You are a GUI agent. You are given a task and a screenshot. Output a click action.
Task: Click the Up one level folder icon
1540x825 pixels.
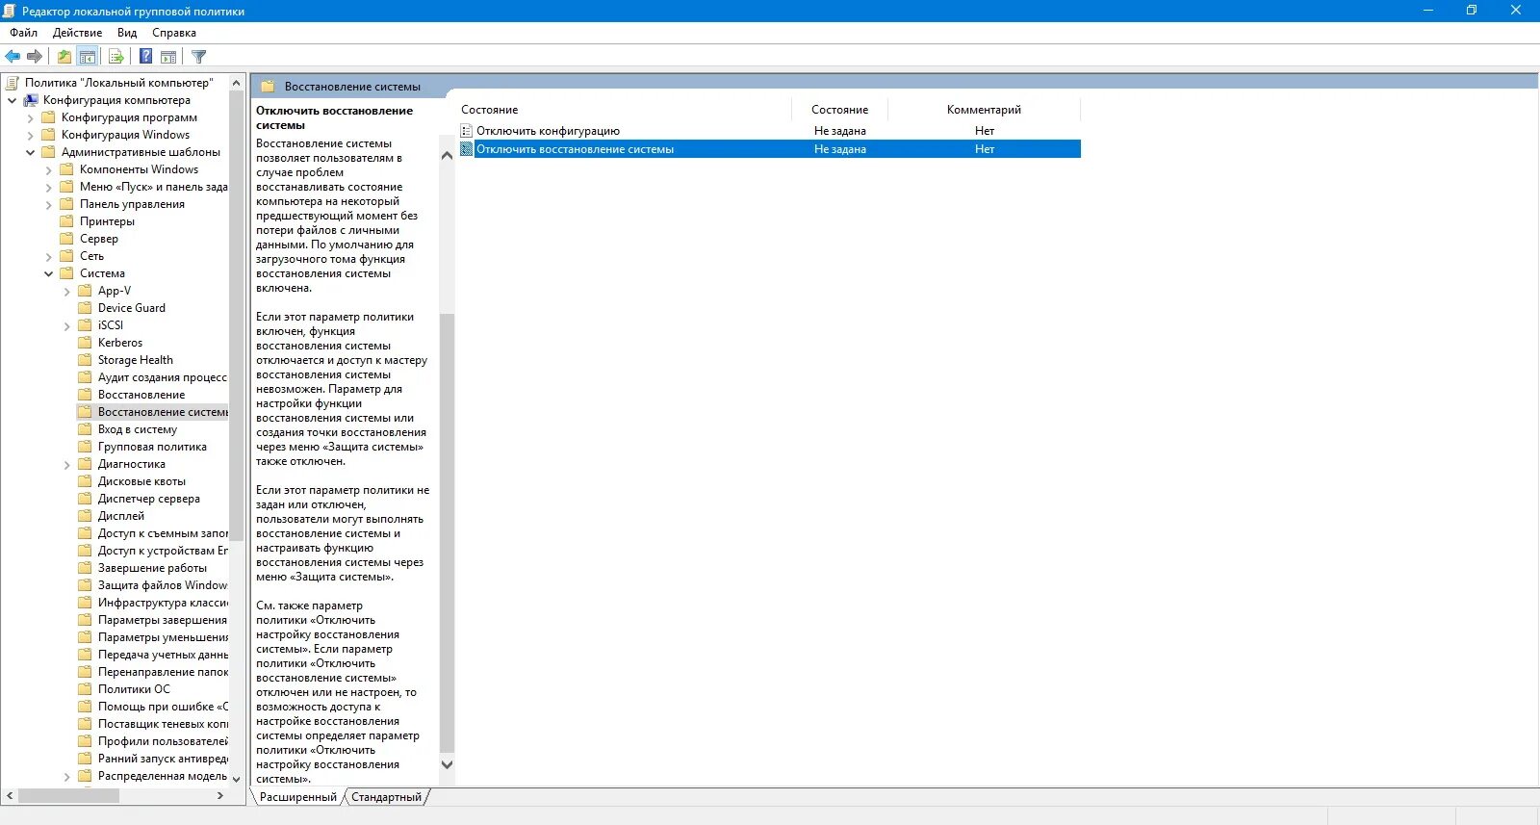[64, 57]
